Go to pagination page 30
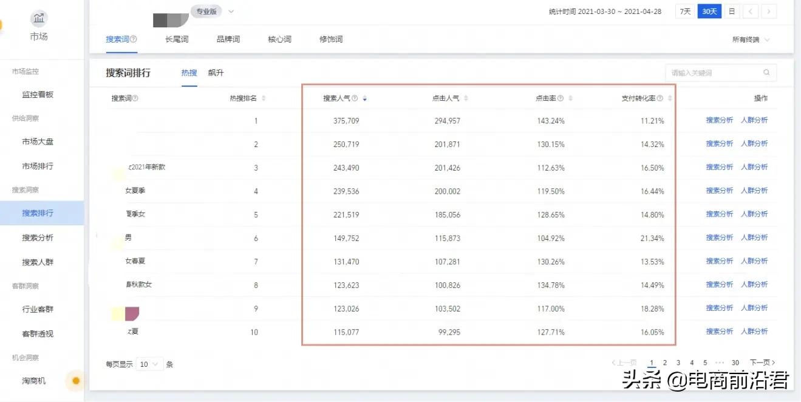801x402 pixels. tap(735, 362)
